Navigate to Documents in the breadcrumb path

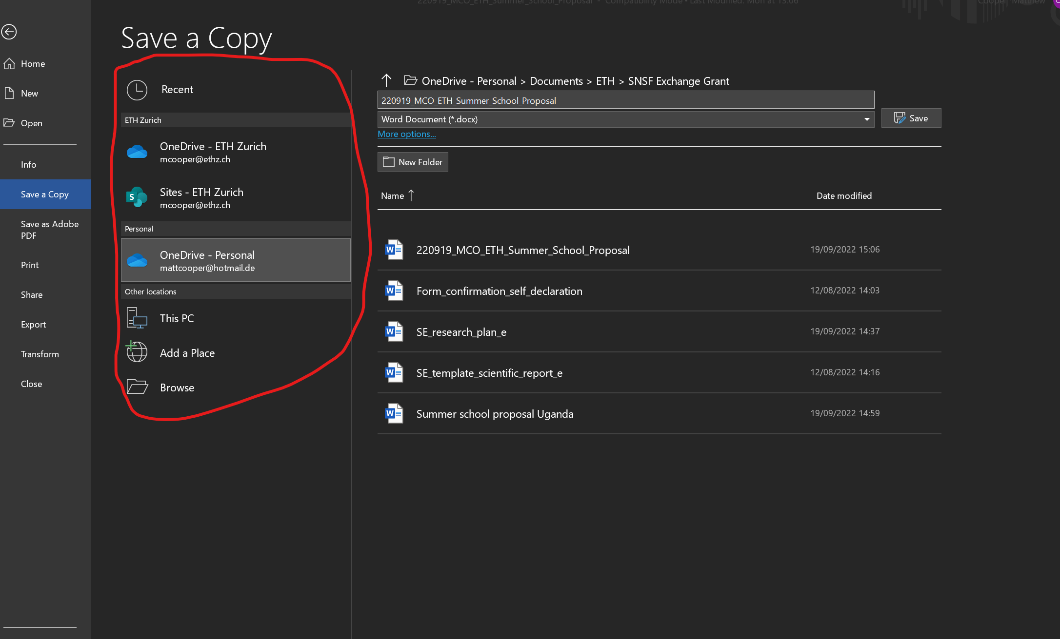point(556,81)
